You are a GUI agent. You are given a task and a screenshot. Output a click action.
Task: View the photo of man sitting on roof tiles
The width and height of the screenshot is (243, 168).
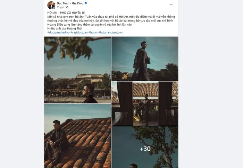pyautogui.click(x=77, y=136)
